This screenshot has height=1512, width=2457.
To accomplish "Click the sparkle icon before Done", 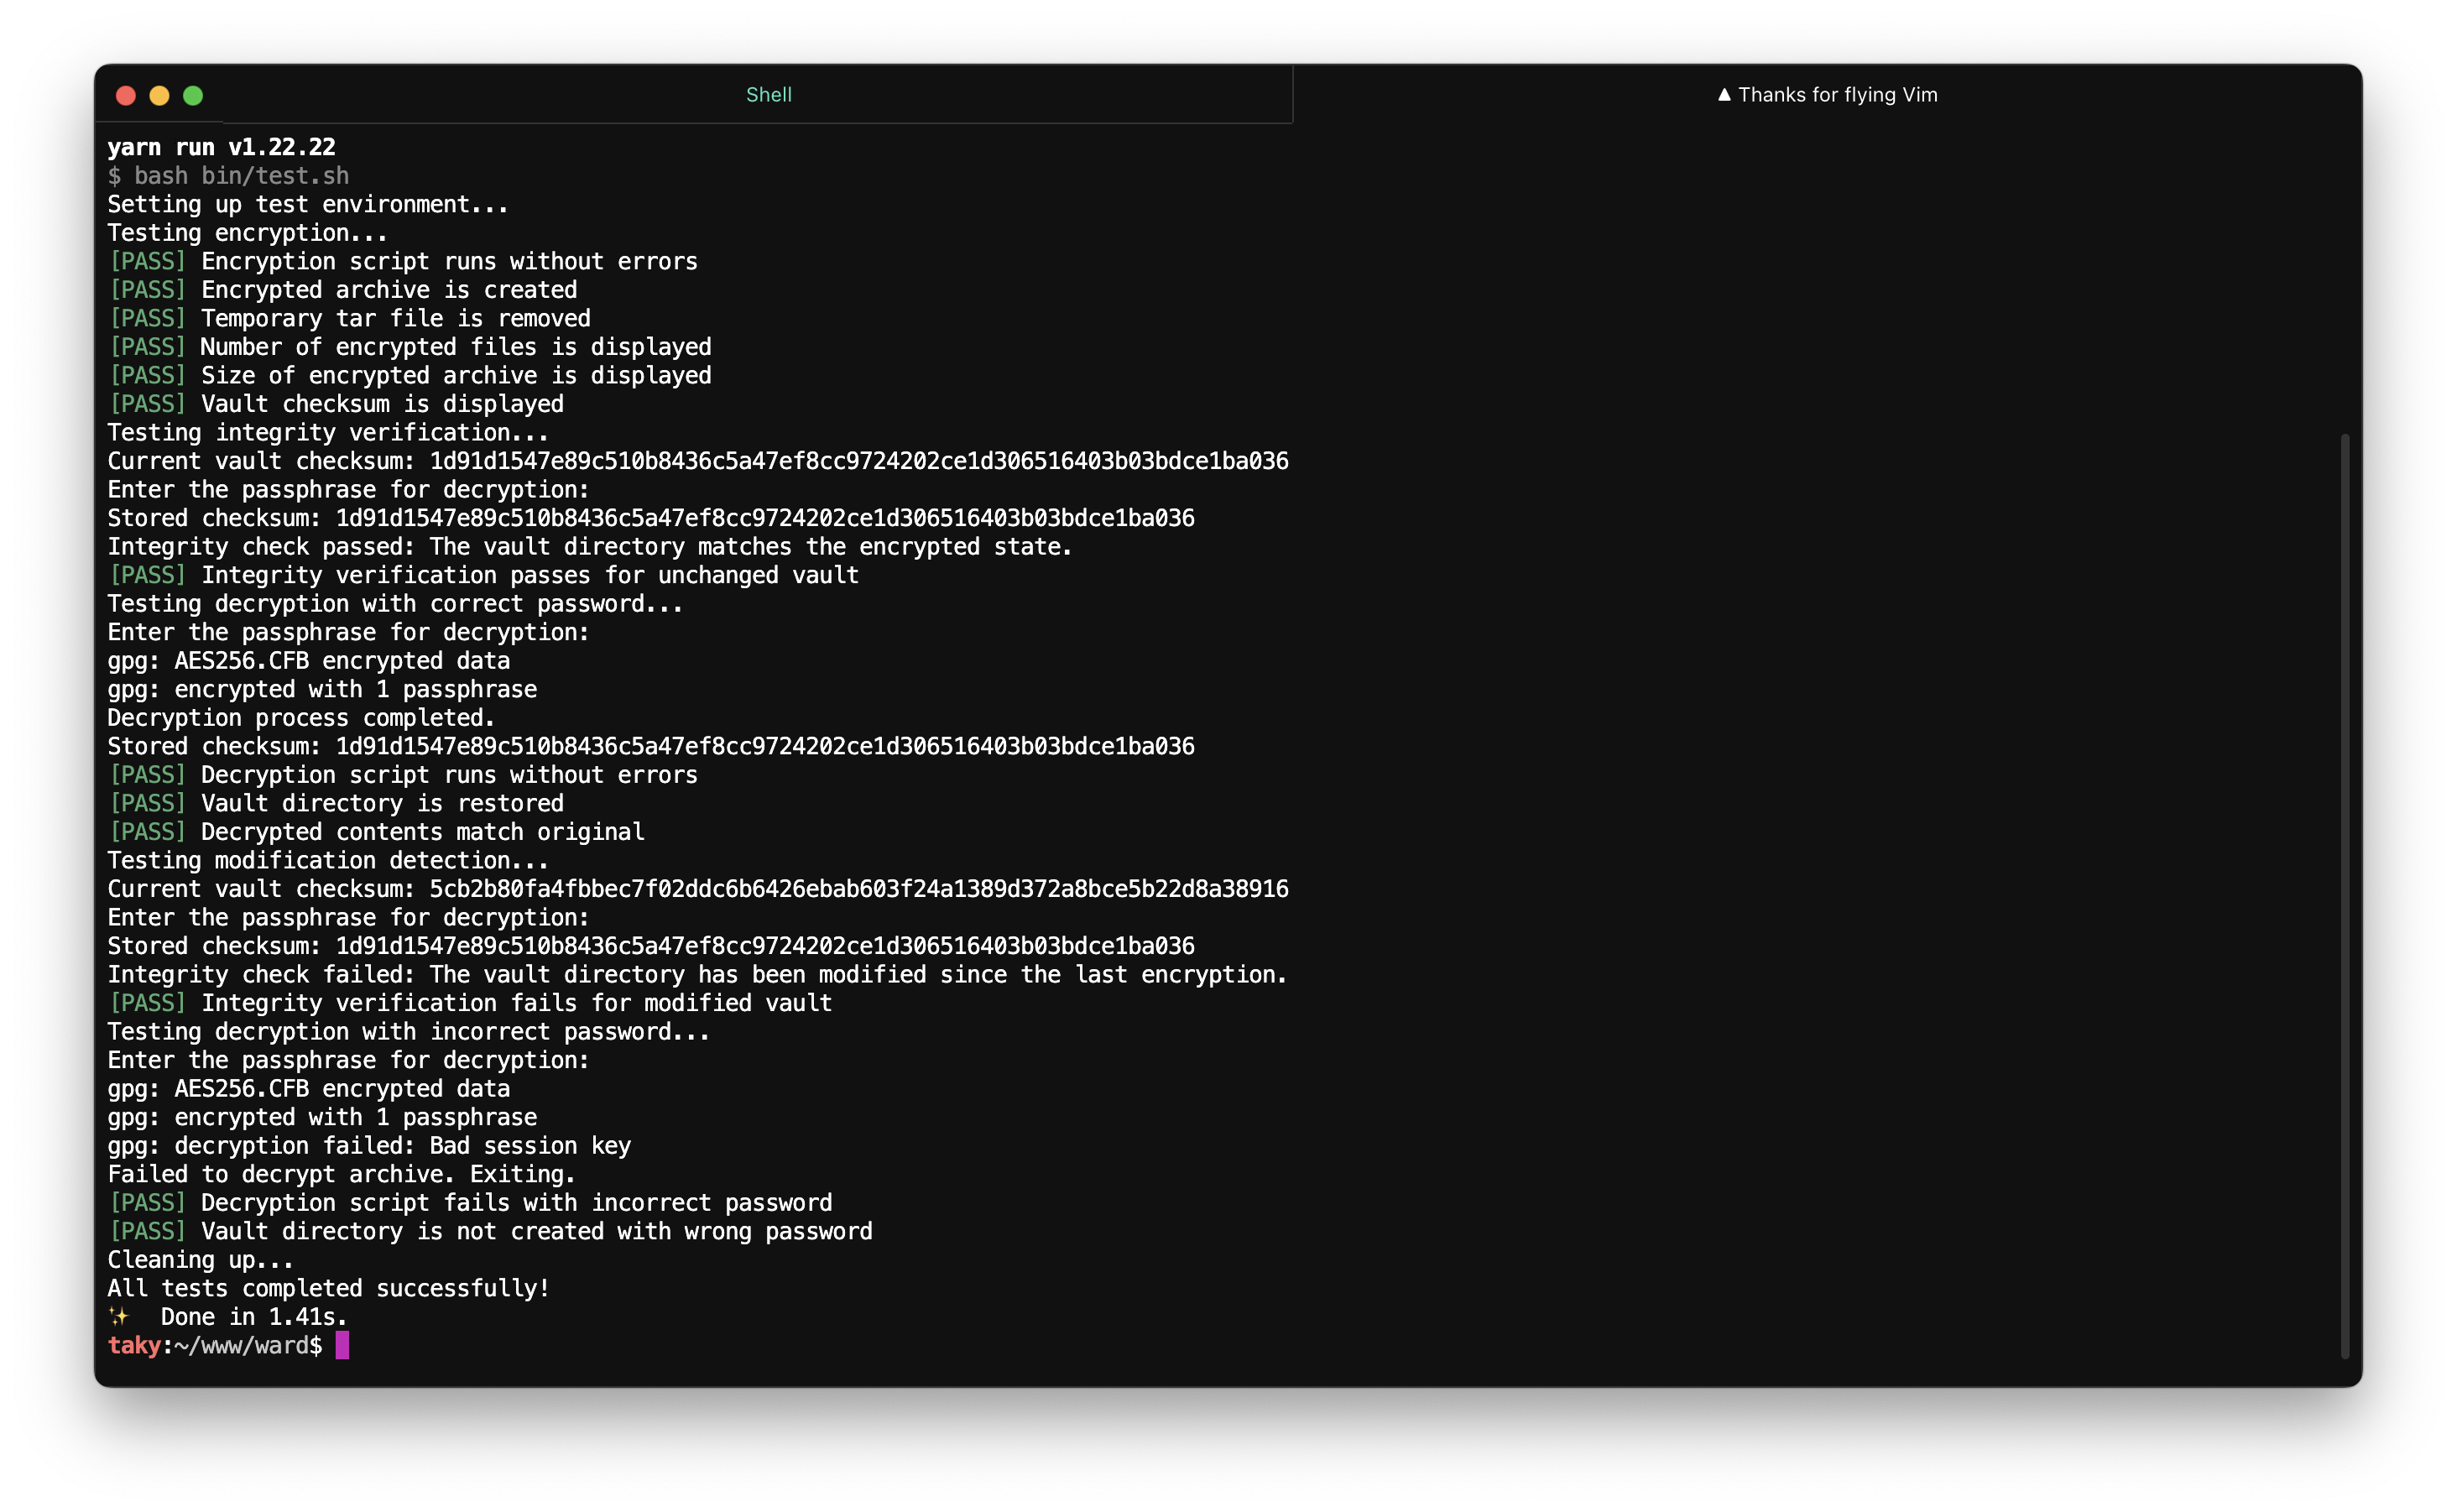I will (119, 1316).
